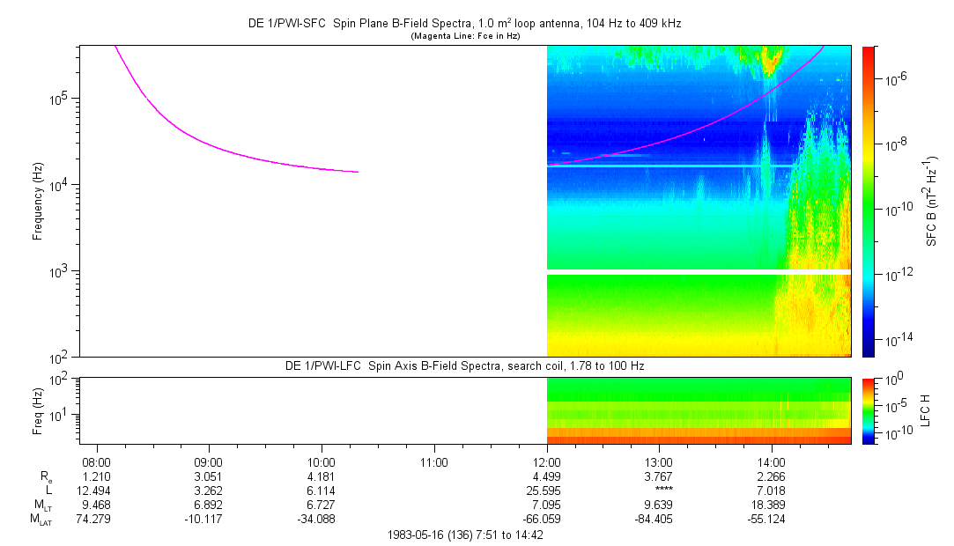
Task: Click the MLT value 18.389 under 14:00
Action: coord(772,505)
